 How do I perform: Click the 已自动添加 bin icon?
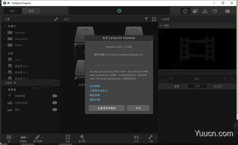click(x=10, y=103)
